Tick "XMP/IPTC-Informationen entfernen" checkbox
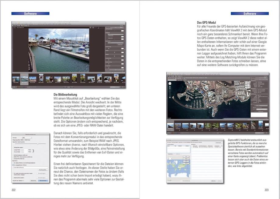This screenshot has height=199, width=280. [x=13, y=157]
